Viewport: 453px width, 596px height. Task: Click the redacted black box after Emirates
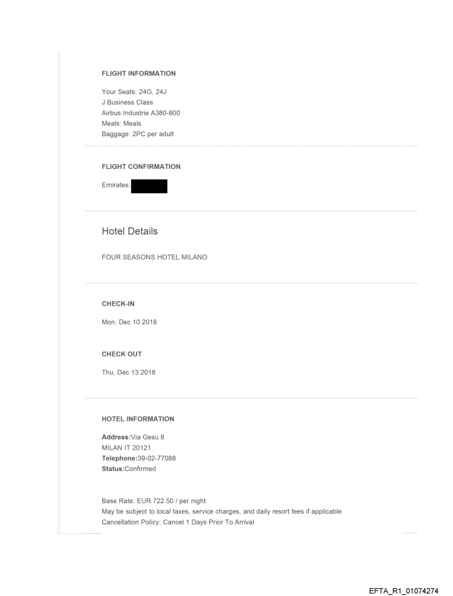(149, 187)
